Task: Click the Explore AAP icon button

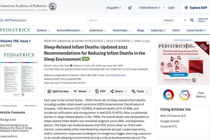Action: pyautogui.click(x=196, y=8)
